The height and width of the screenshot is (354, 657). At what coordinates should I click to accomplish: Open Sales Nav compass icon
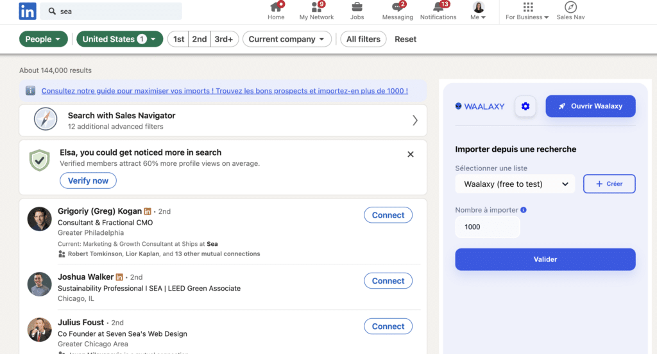coord(570,7)
